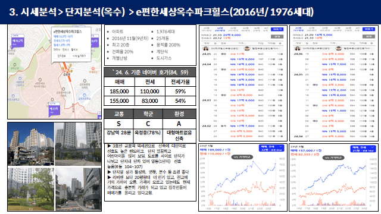Click the man agent avatar in the 32평 listing panel

point(246,48)
